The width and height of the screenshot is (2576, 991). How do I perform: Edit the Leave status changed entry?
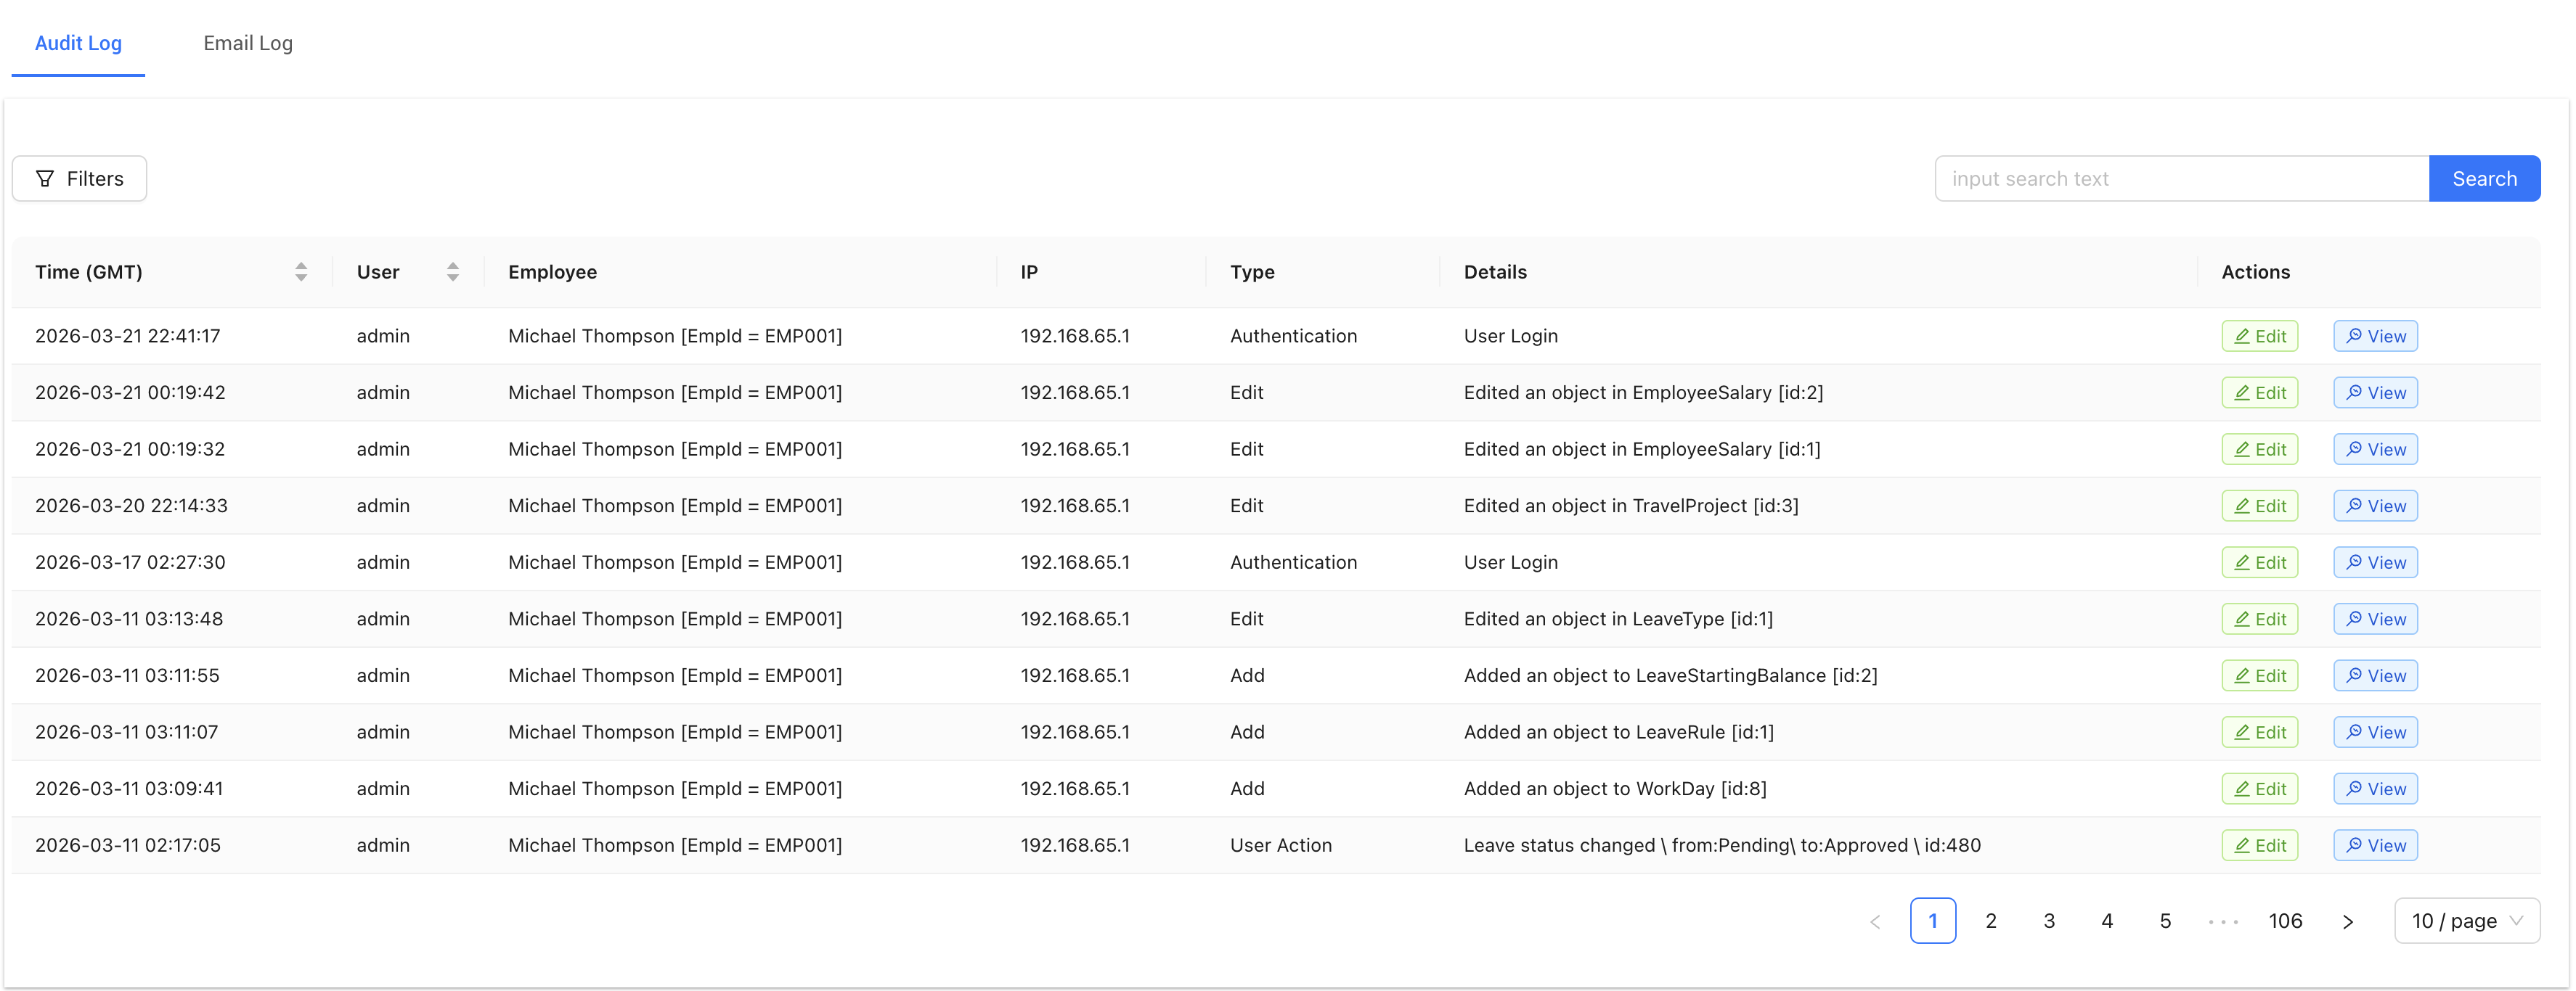pyautogui.click(x=2259, y=844)
